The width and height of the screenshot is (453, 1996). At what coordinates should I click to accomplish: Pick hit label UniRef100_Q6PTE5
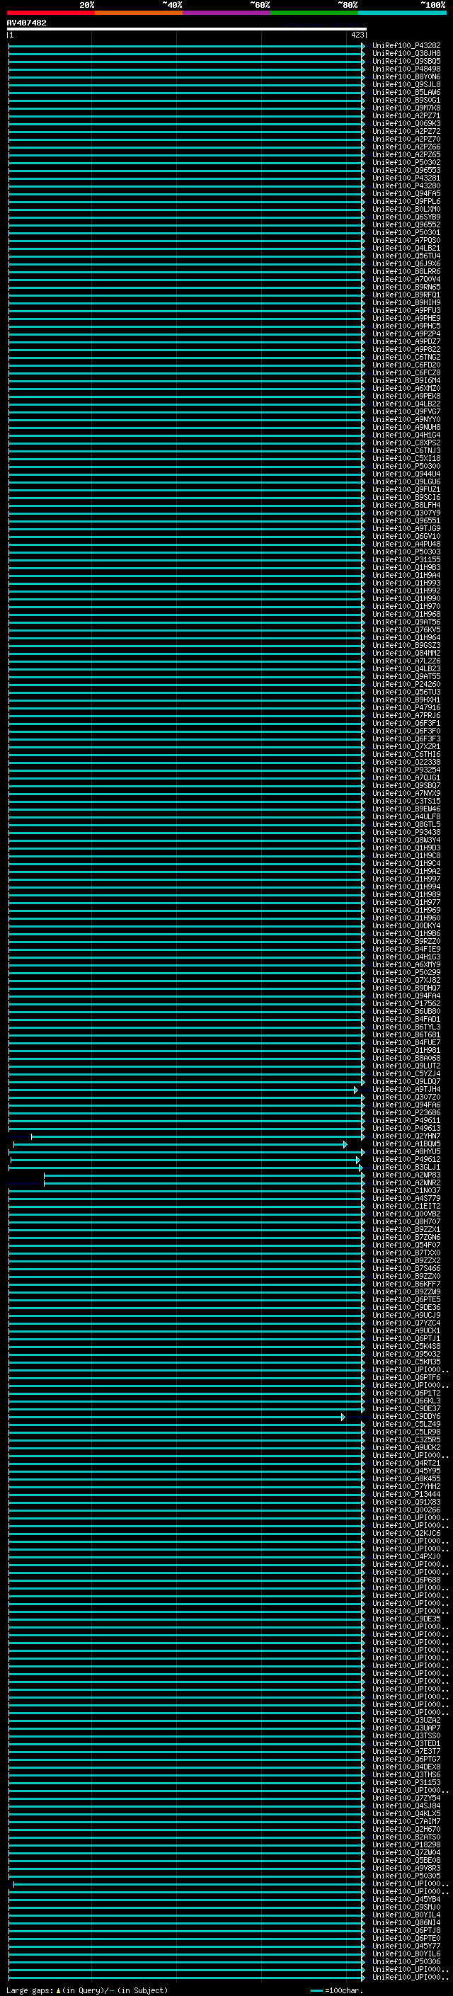point(406,1299)
